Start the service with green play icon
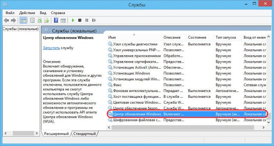The height and width of the screenshot is (146, 274). pyautogui.click(x=73, y=20)
